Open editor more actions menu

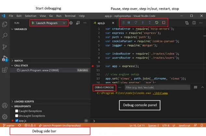(201, 23)
